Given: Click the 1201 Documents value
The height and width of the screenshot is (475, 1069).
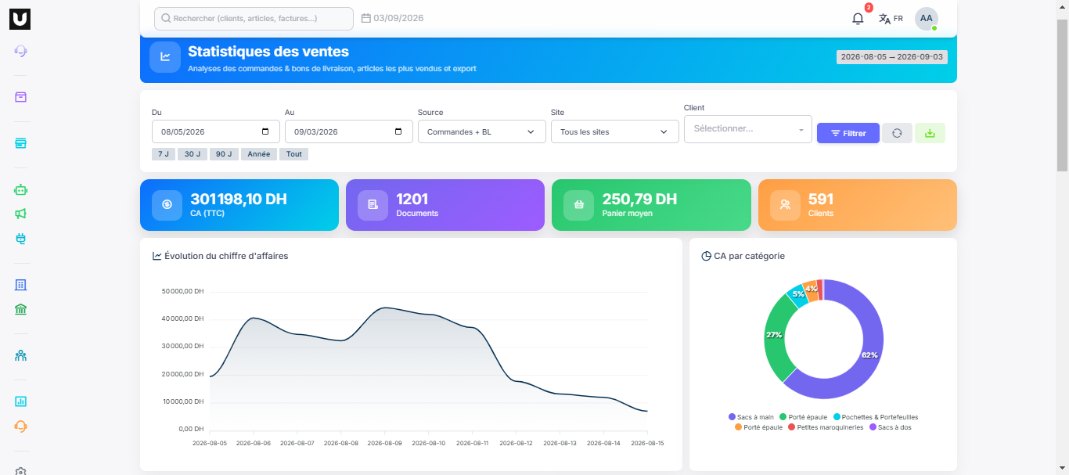Looking at the screenshot, I should coord(412,199).
